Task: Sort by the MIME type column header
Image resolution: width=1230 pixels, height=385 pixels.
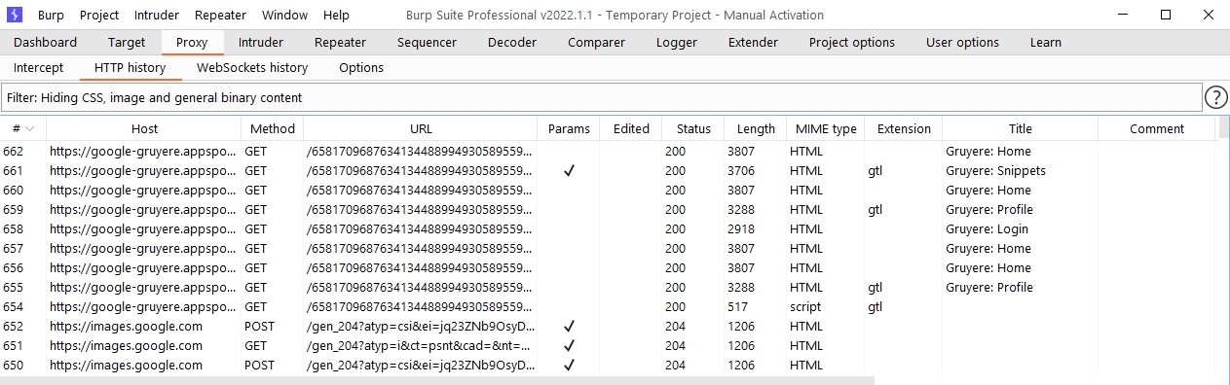Action: pyautogui.click(x=826, y=128)
